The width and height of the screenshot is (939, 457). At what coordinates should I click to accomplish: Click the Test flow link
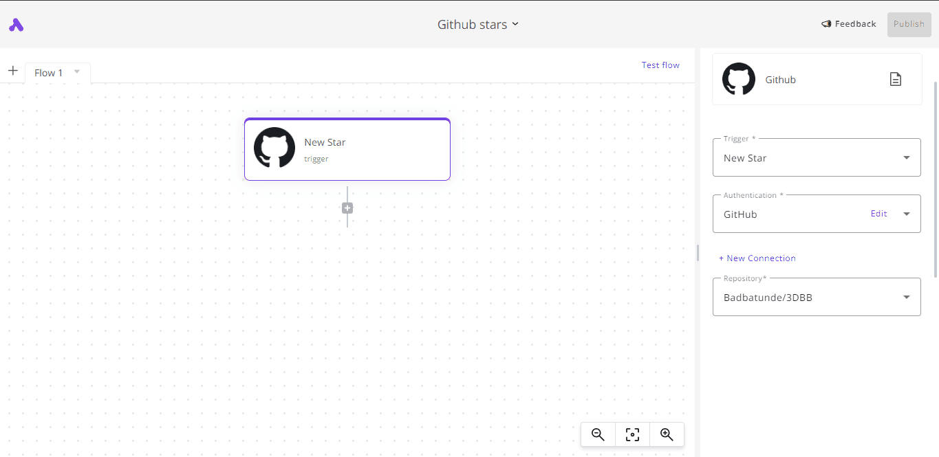pyautogui.click(x=660, y=65)
